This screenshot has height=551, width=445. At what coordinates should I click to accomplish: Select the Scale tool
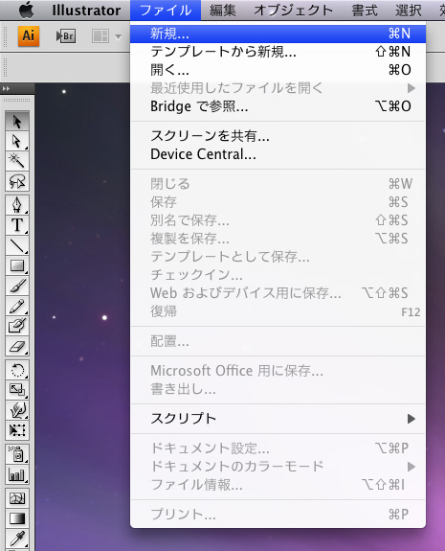click(x=17, y=390)
